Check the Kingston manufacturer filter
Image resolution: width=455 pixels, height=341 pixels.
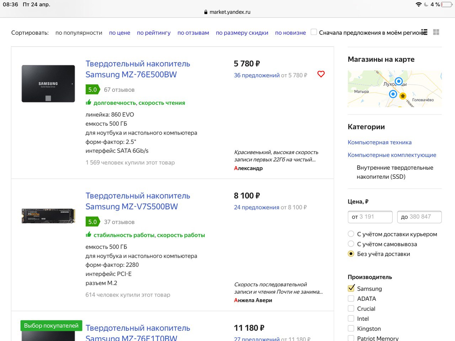pyautogui.click(x=351, y=328)
